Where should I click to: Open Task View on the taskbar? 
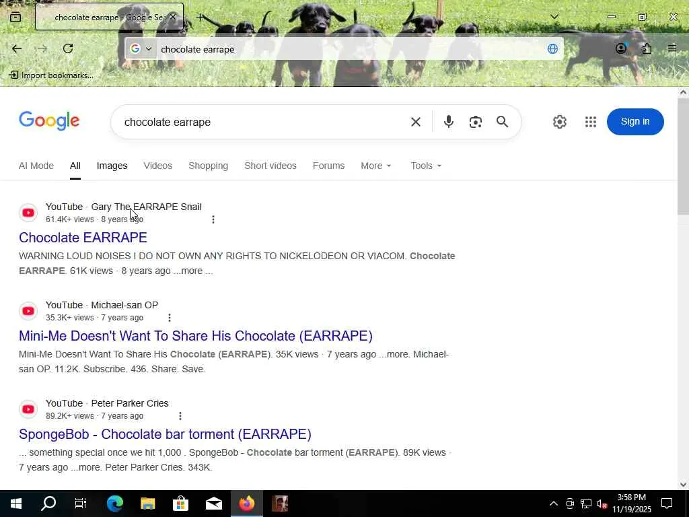pyautogui.click(x=81, y=504)
